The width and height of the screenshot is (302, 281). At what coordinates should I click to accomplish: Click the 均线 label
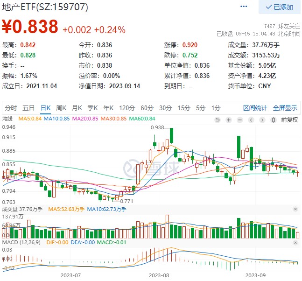coord(7,119)
